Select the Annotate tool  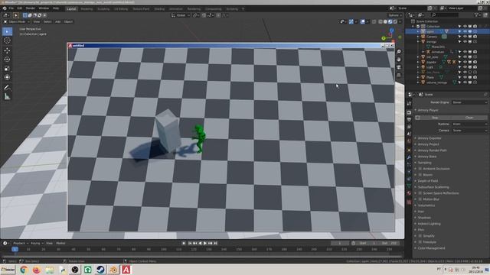point(7,88)
